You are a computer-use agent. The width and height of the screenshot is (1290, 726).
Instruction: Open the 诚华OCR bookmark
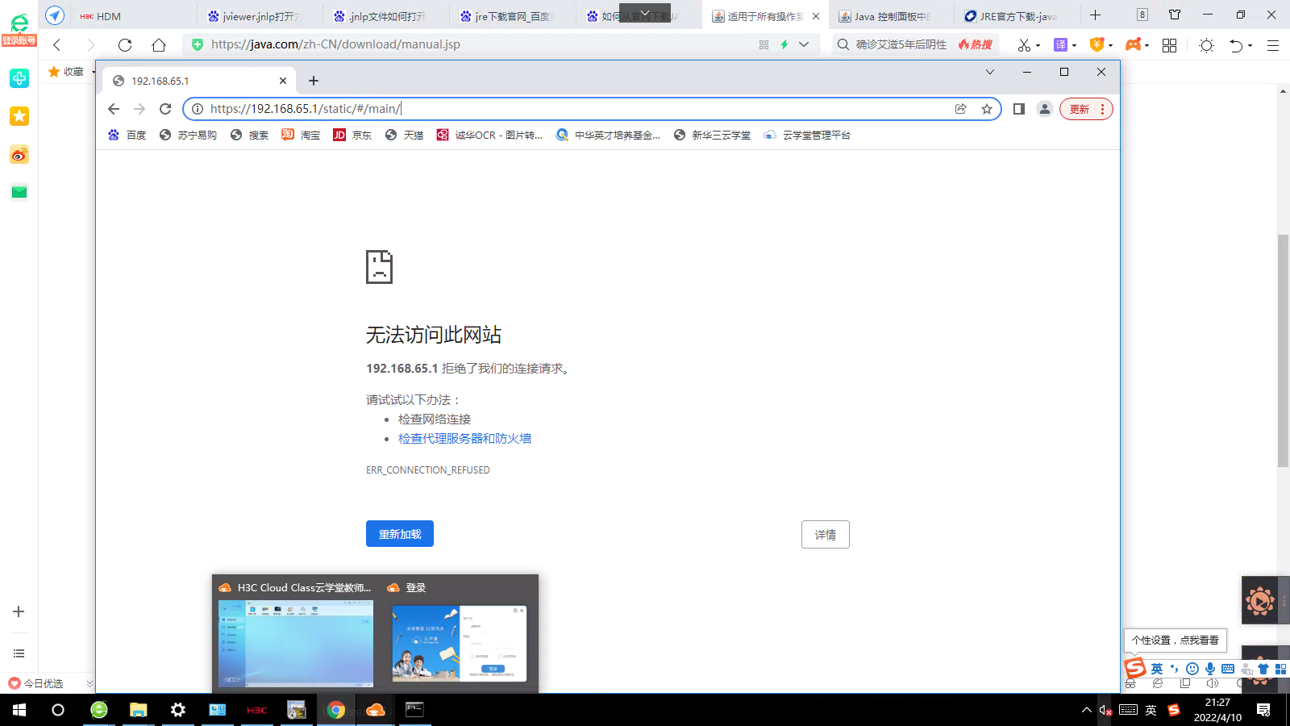489,135
